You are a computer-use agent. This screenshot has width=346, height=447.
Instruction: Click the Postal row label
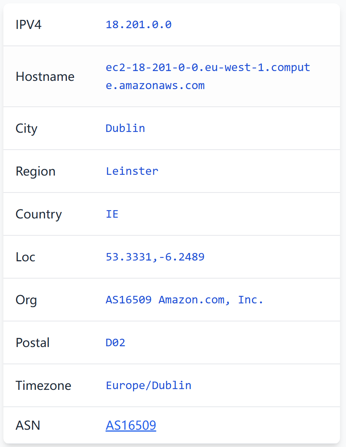coord(33,343)
